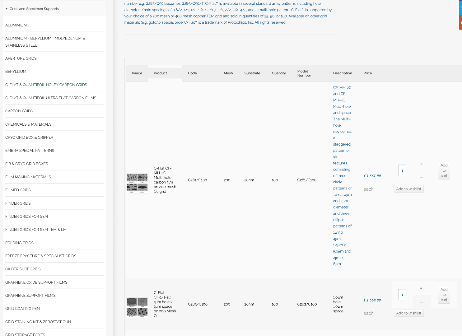Open C-Flat CF-MH-2C product thumbnail image
Image resolution: width=462 pixels, height=336 pixels.
click(137, 183)
